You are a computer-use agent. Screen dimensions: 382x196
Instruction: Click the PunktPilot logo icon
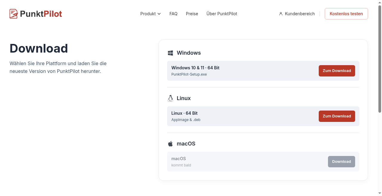pos(14,14)
